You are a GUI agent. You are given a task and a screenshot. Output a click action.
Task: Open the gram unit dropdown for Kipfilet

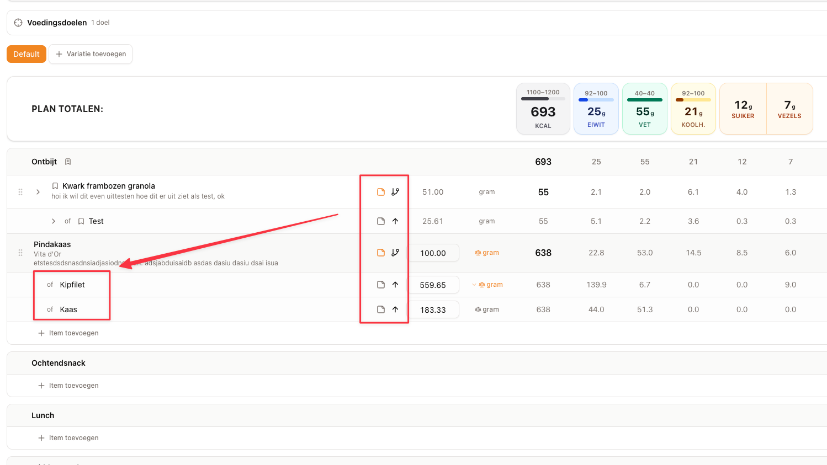(488, 285)
